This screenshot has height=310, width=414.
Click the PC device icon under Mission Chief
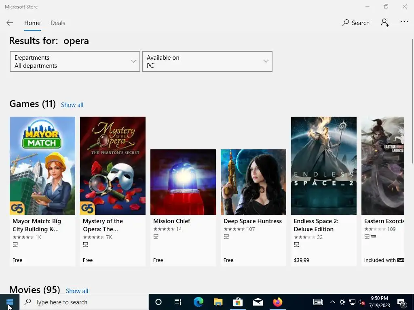[x=156, y=237]
